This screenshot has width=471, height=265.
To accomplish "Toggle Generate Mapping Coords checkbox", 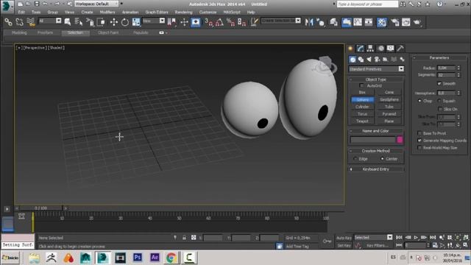I will pos(419,141).
